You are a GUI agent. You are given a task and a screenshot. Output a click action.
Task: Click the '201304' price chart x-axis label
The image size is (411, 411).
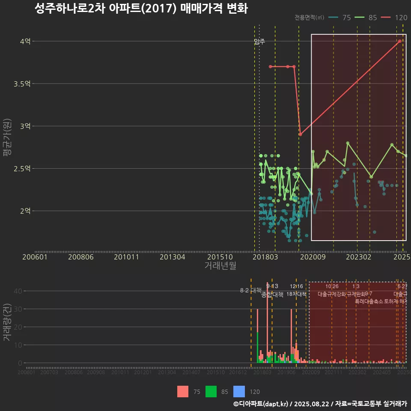[x=173, y=257]
